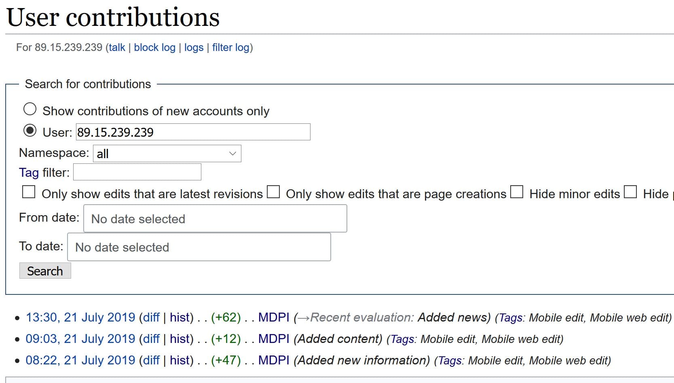This screenshot has height=383, width=674.
Task: Open the 'filter log' link
Action: [230, 48]
